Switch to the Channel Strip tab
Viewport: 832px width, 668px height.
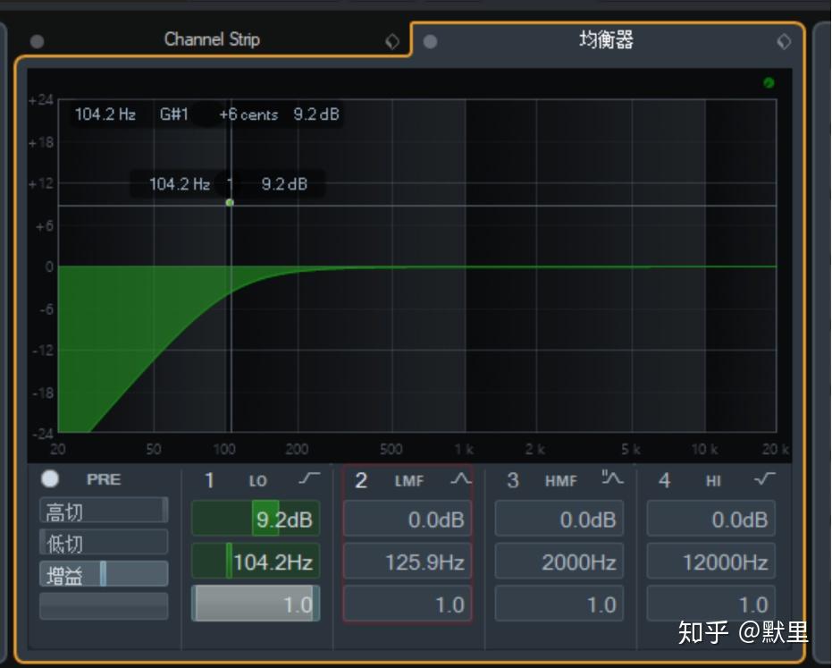[211, 40]
